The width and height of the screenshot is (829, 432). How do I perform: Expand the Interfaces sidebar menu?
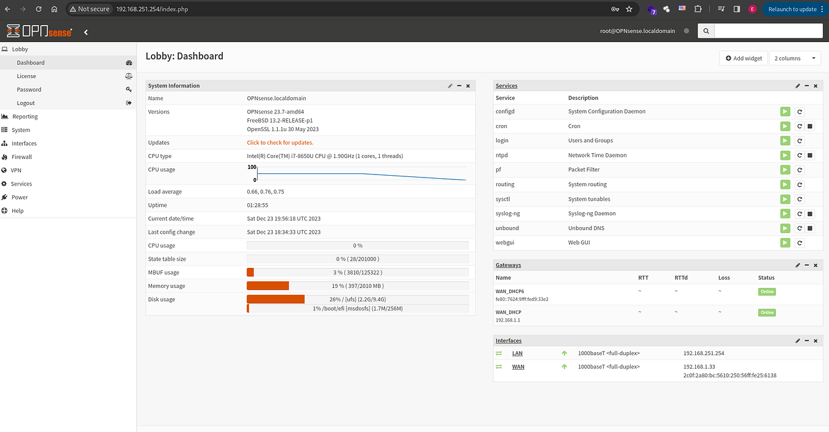tap(68, 143)
